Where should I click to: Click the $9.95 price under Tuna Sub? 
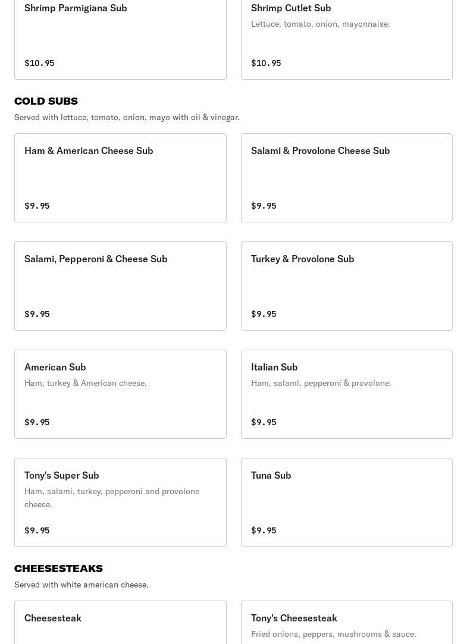pos(264,530)
